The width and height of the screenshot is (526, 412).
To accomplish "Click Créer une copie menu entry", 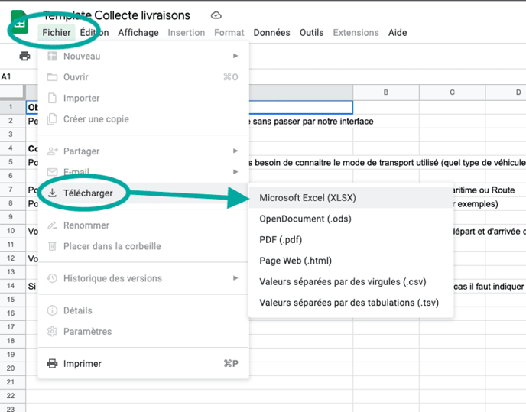I will coord(96,119).
